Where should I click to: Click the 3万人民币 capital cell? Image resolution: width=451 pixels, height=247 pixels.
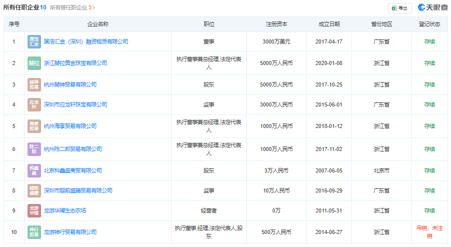[x=276, y=170]
